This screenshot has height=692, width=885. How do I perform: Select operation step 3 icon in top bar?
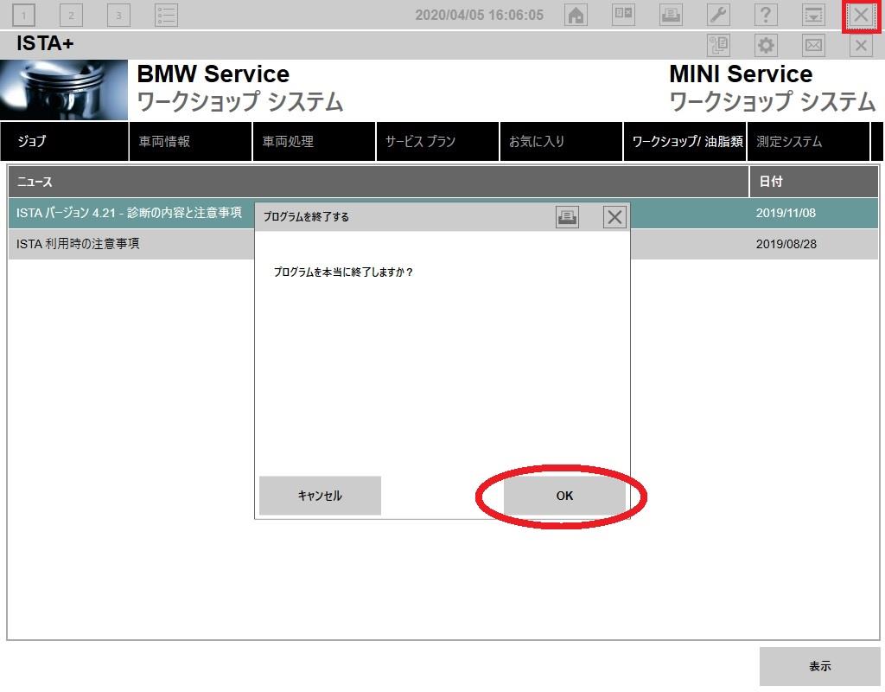click(x=118, y=16)
